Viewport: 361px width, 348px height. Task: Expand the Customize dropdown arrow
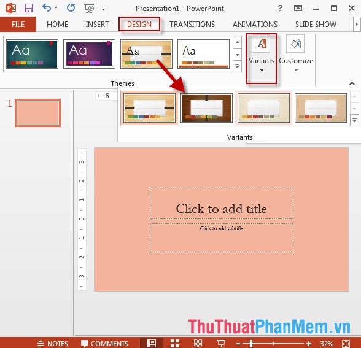296,70
